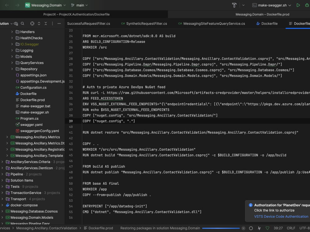Open the MessagingSiteFeatureQueryService.cs tab
Screen dimensions: 310x232
point(211,24)
